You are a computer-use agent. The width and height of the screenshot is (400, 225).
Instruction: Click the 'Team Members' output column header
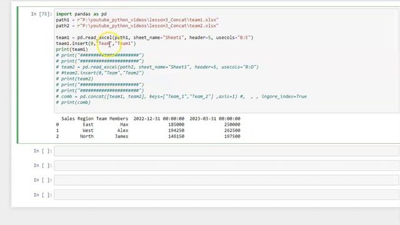[x=112, y=119]
